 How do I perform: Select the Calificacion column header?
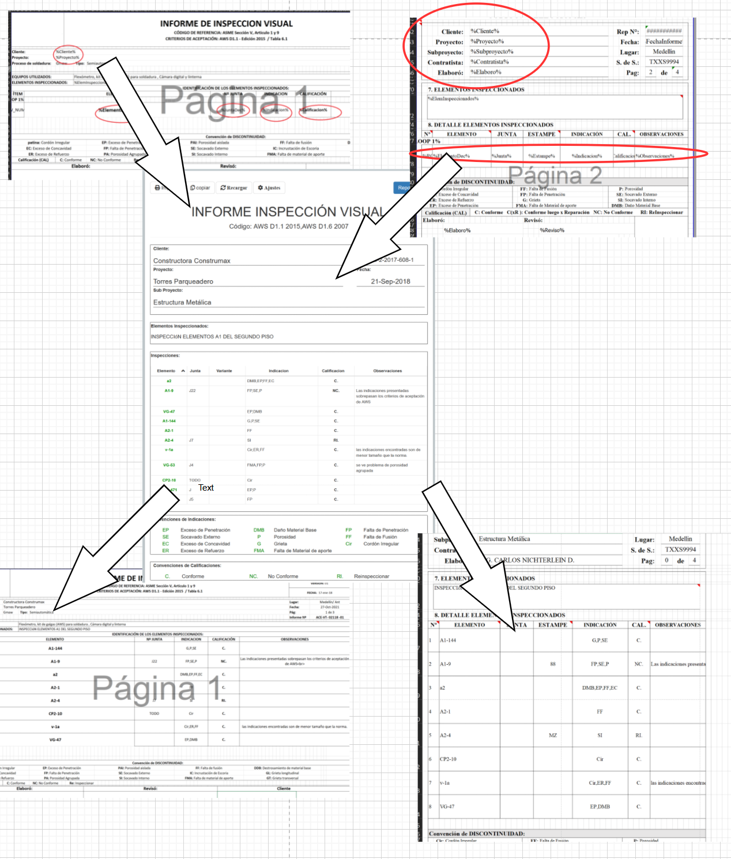point(333,371)
